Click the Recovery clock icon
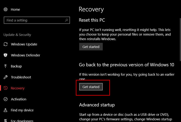Screen dimensions: 181x122 6,88
